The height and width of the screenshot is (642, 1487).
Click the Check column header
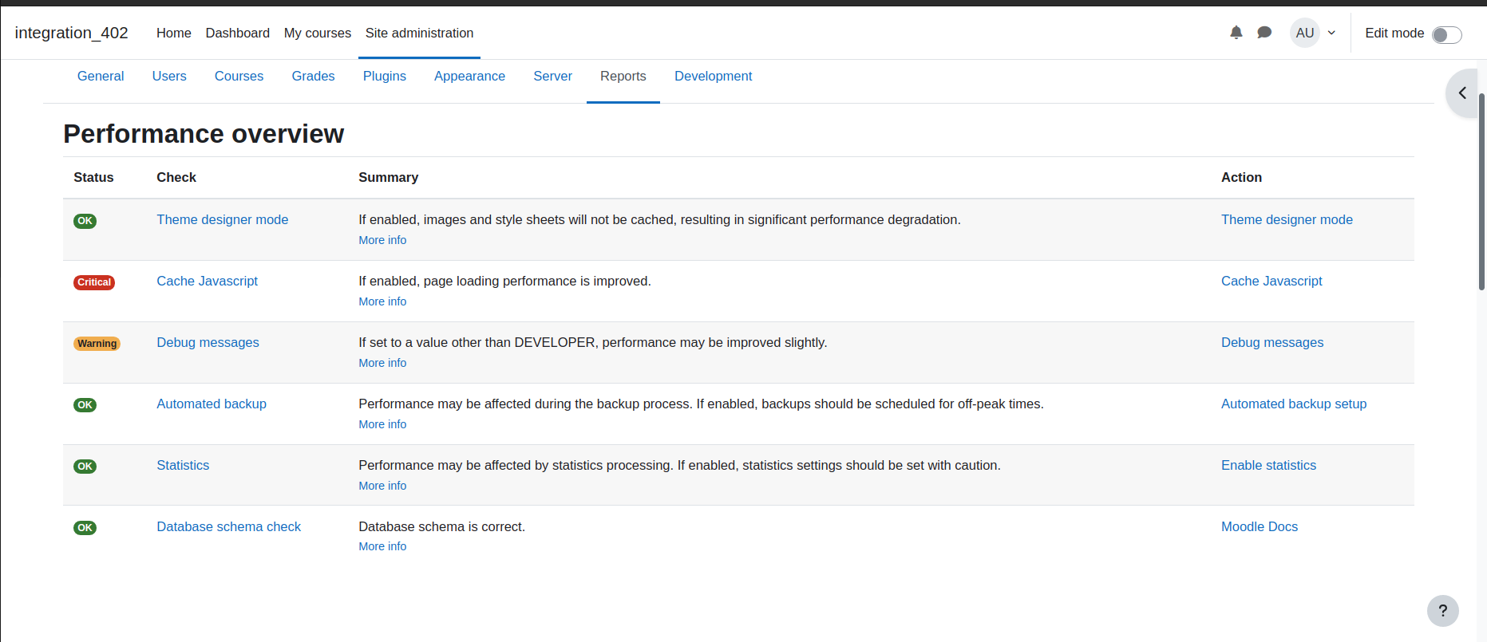176,177
